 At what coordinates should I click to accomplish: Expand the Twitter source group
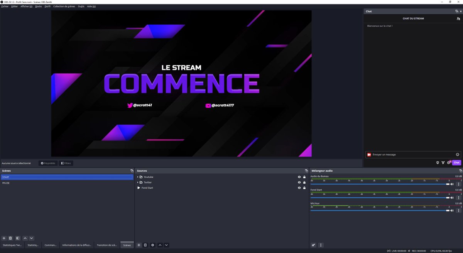[138, 182]
